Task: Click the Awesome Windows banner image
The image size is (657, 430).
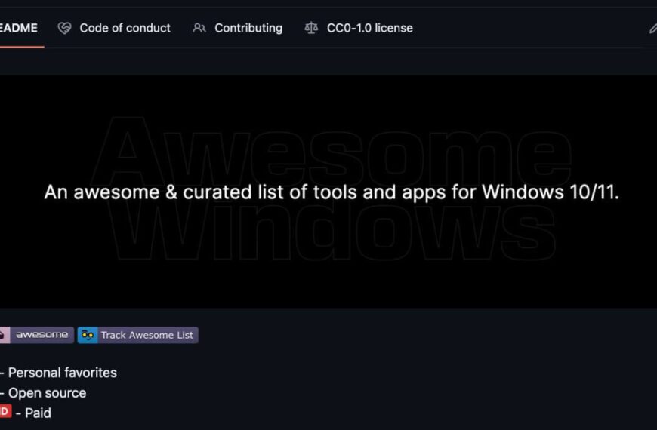Action: tap(328, 192)
